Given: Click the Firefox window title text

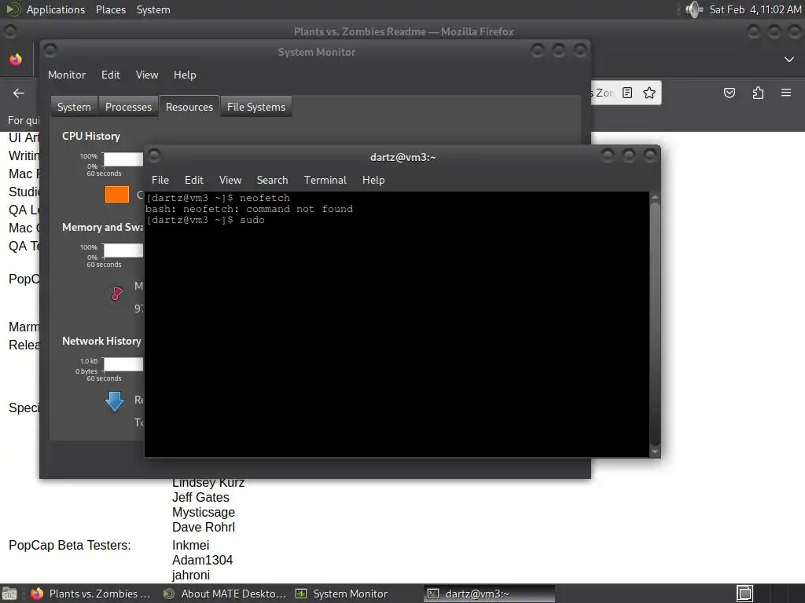Looking at the screenshot, I should coord(403,31).
